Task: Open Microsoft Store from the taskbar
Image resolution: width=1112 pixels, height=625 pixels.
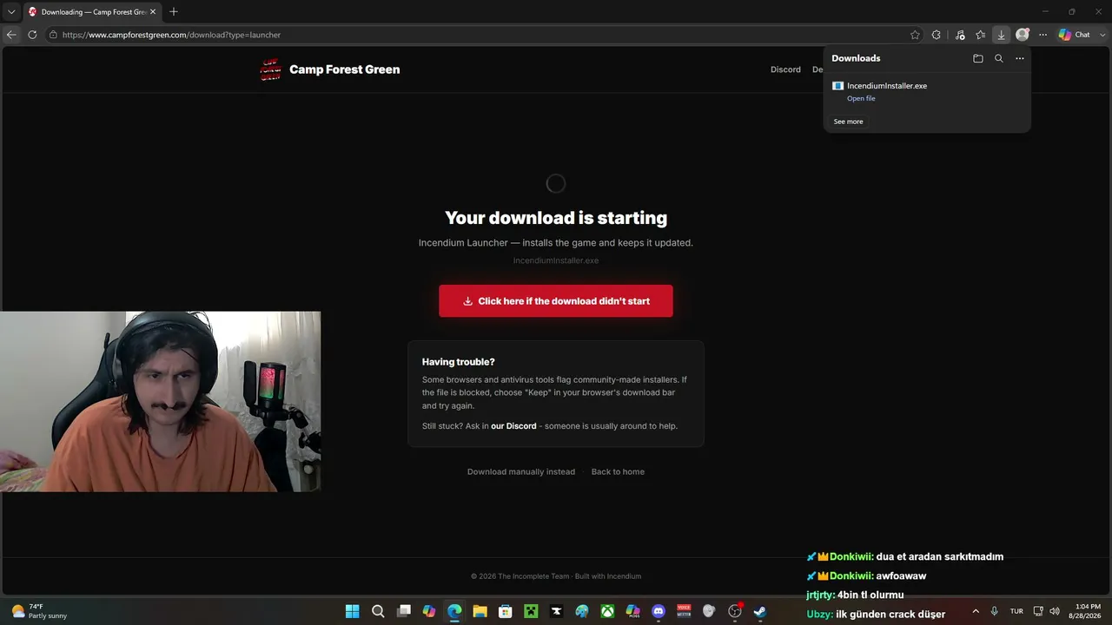Action: (x=505, y=611)
